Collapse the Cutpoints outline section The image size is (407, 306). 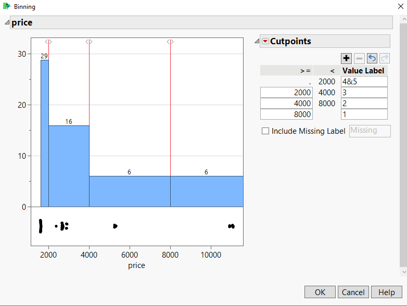(257, 42)
